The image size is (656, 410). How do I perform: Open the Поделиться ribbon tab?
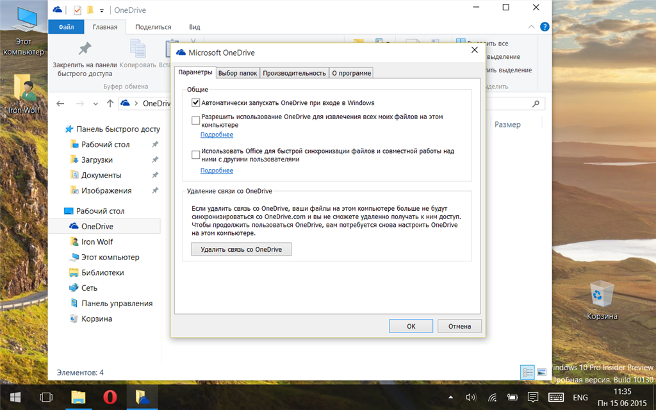[x=153, y=27]
